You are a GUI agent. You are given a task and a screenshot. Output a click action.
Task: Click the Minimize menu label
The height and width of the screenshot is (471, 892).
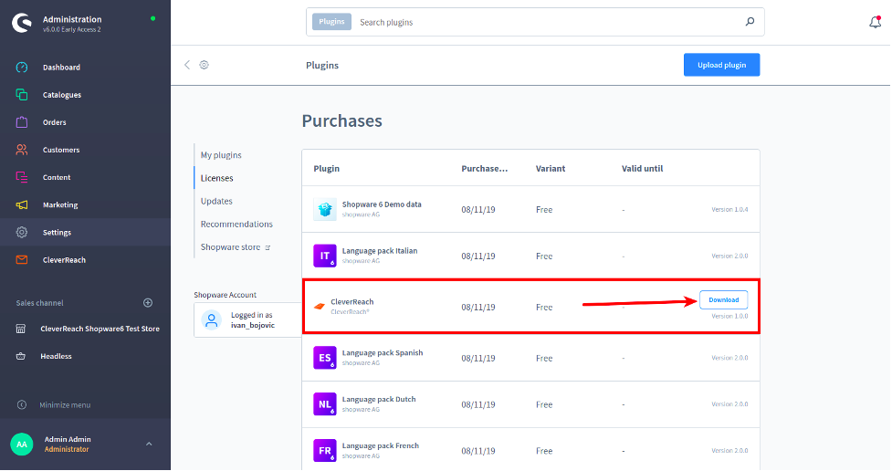[65, 405]
